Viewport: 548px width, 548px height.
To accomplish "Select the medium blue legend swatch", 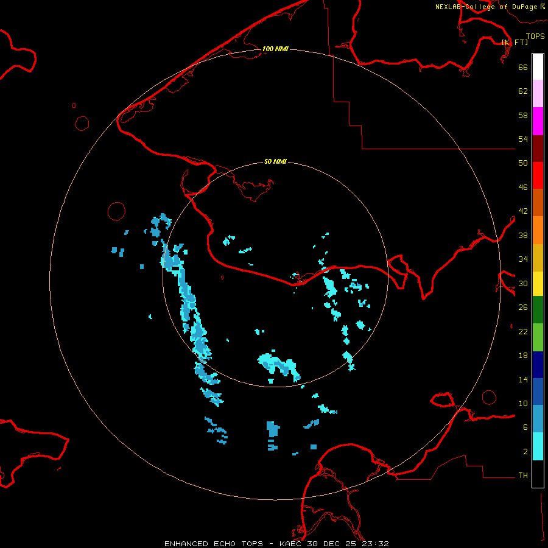I will (538, 391).
